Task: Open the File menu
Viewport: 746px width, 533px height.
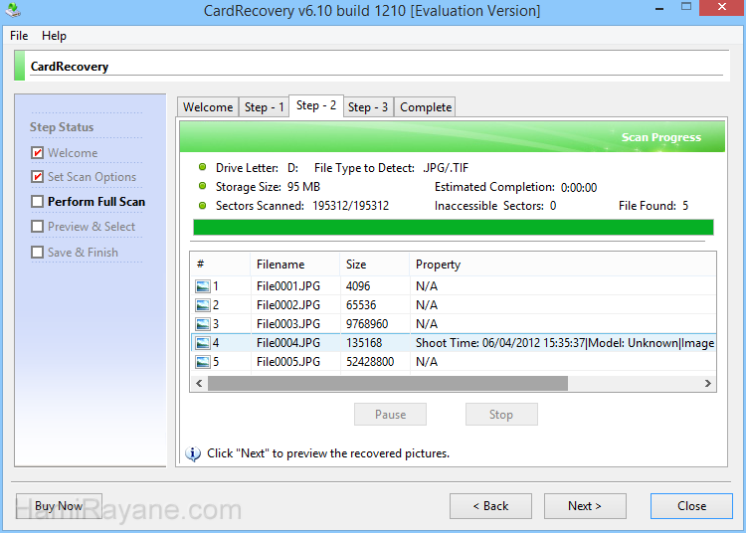Action: (19, 36)
